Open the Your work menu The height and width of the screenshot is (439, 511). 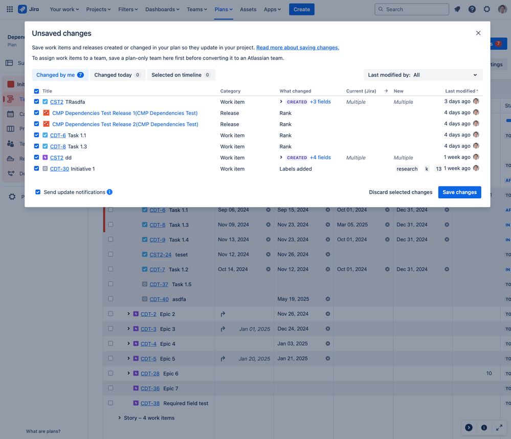pyautogui.click(x=64, y=9)
